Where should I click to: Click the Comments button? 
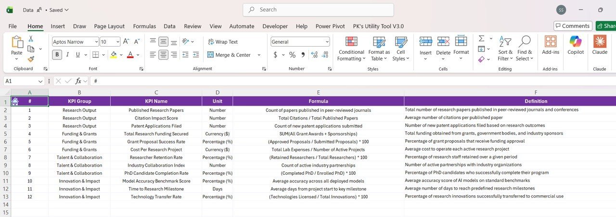[573, 26]
